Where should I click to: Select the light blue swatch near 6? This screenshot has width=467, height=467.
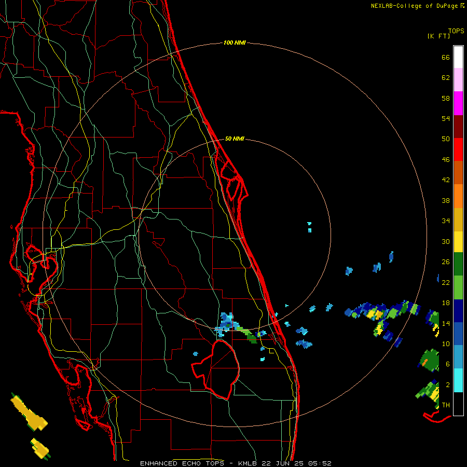(x=458, y=357)
